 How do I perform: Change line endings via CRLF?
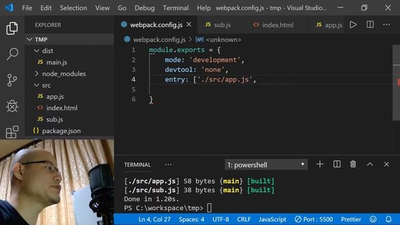tap(244, 219)
